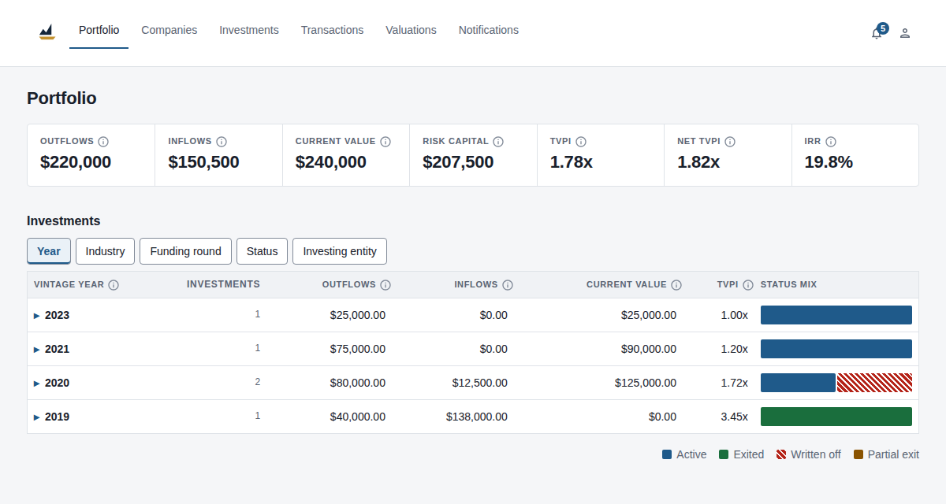
Task: Open the Companies tab
Action: pyautogui.click(x=169, y=30)
